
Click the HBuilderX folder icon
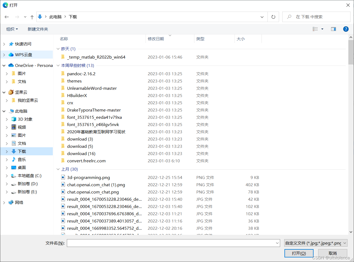[63, 95]
